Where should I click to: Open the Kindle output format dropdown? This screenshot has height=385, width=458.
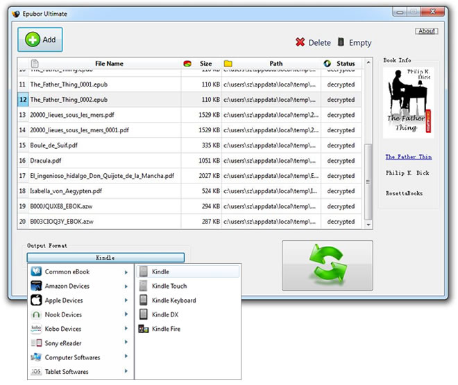pos(105,258)
